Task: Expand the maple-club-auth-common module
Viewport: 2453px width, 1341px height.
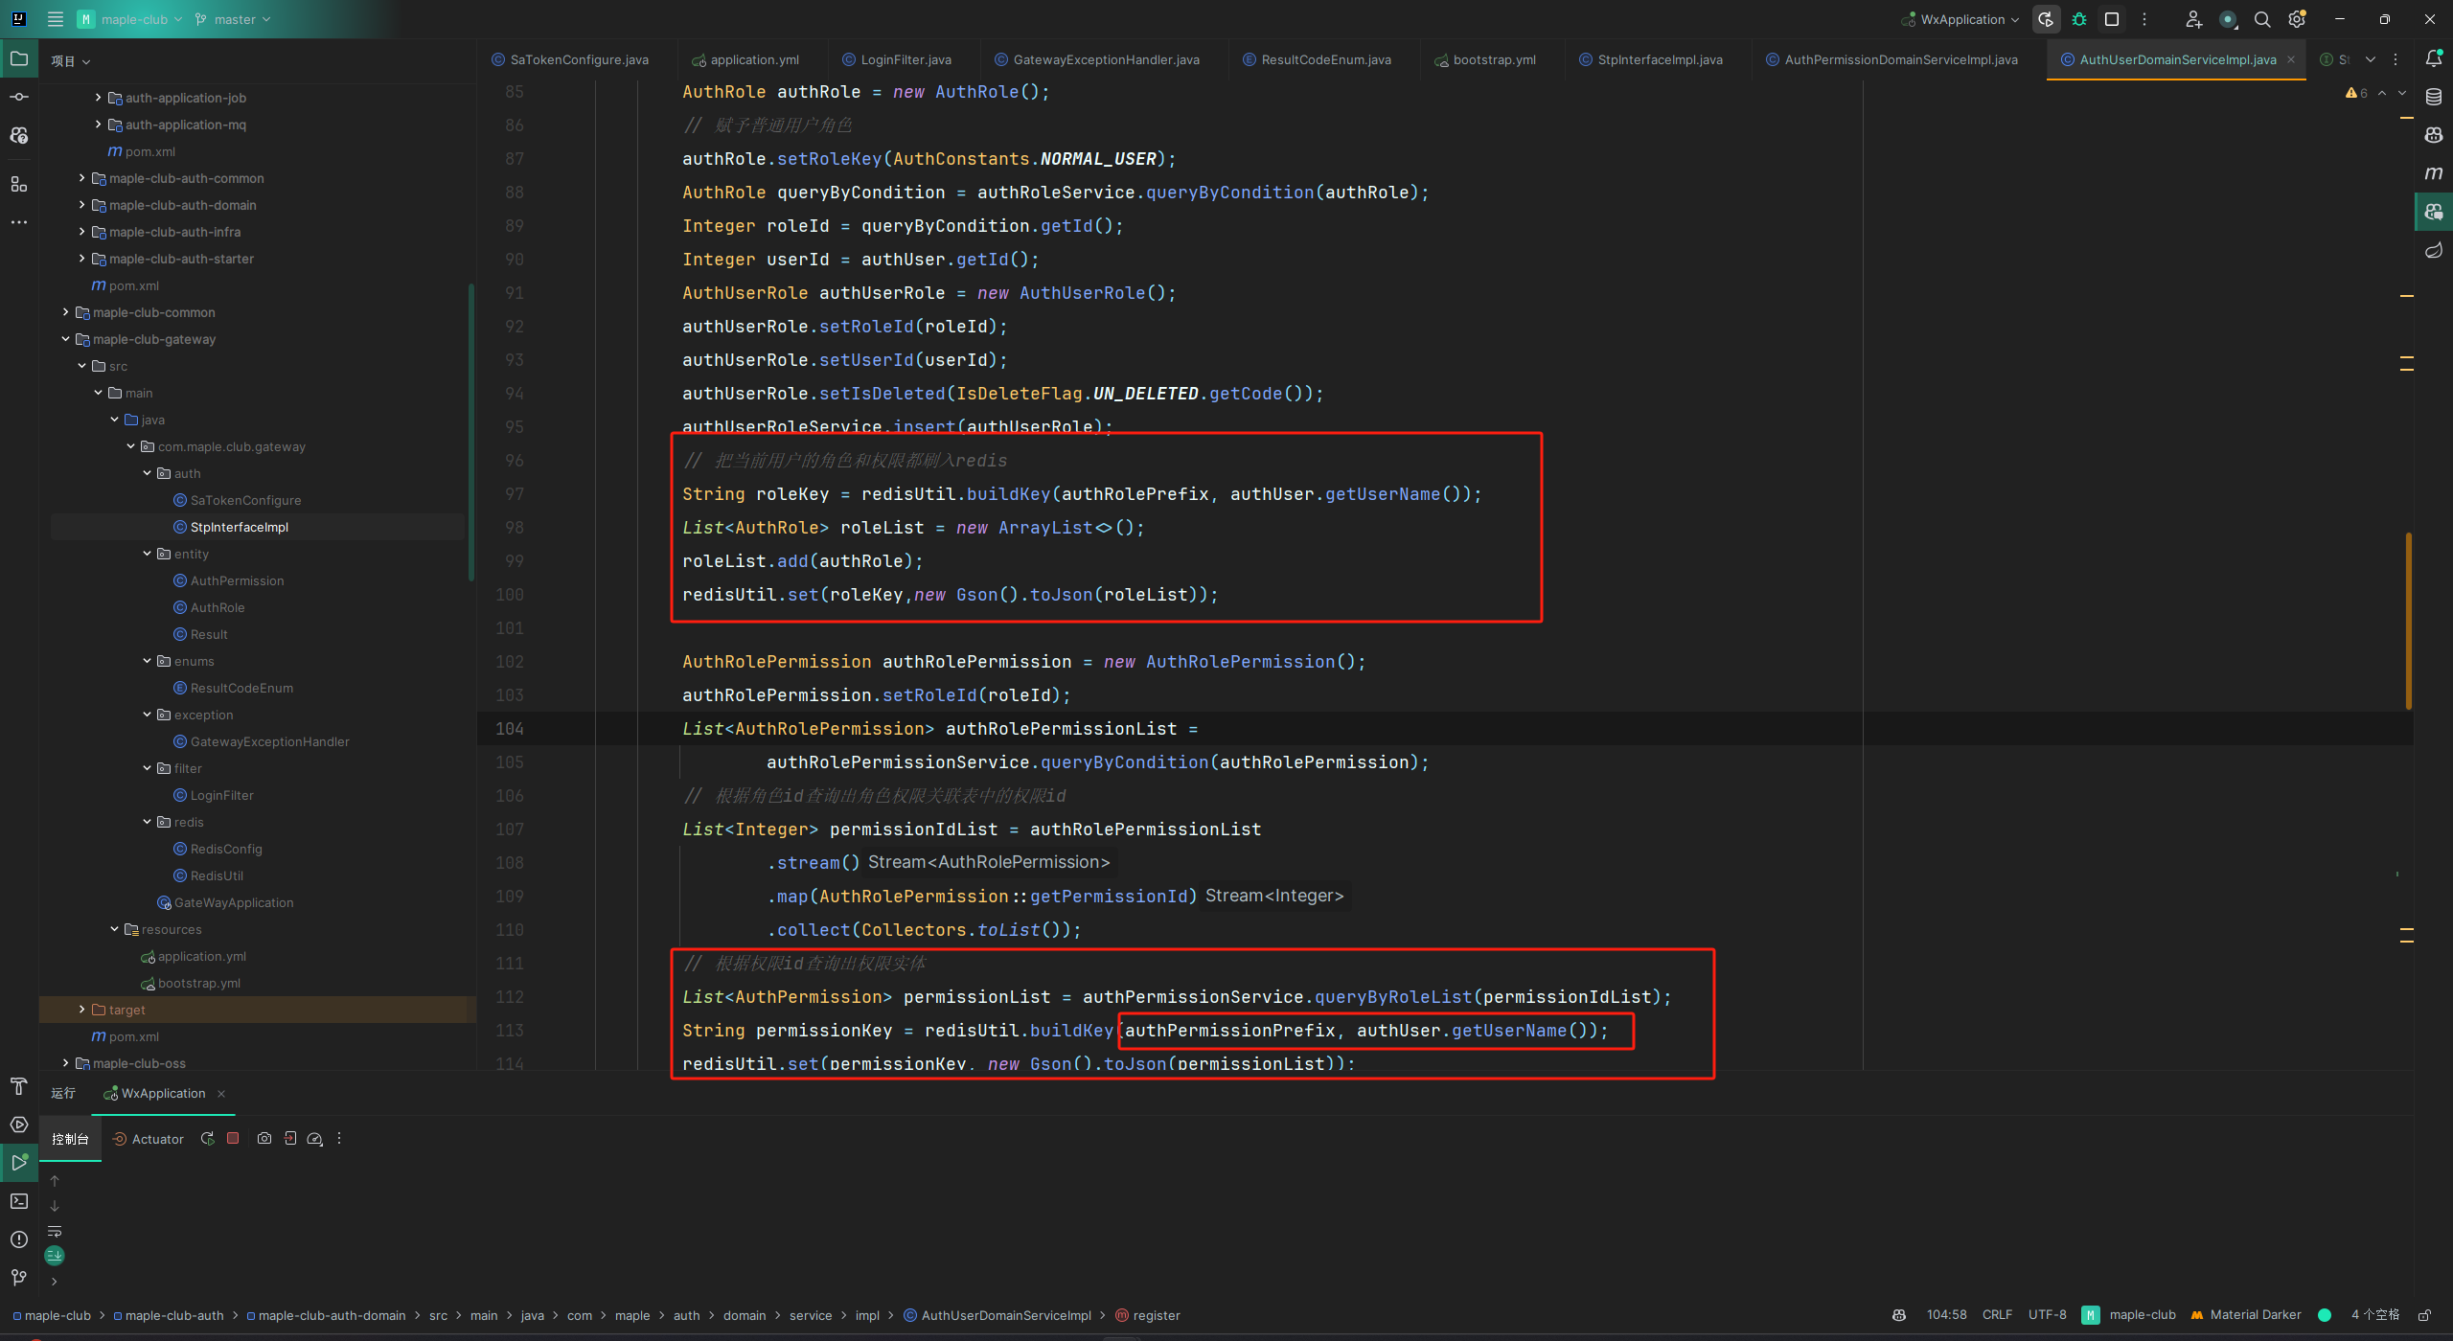Action: pyautogui.click(x=81, y=178)
